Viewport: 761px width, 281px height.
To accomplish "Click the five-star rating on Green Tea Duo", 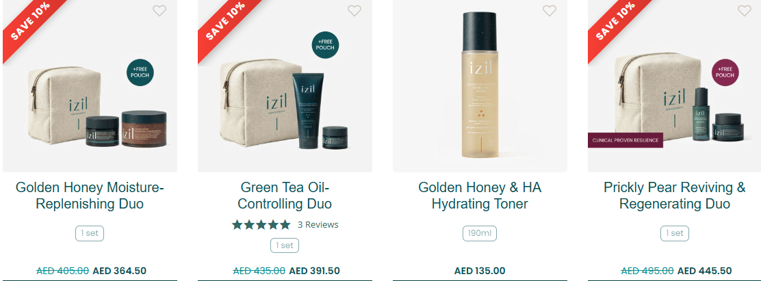I will [261, 225].
